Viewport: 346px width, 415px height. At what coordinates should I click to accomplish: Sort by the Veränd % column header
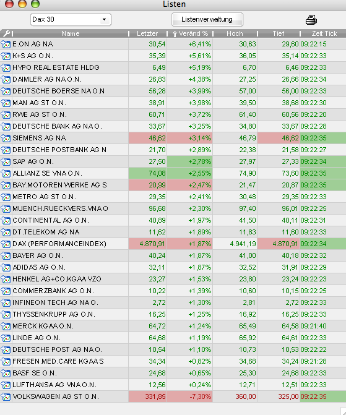190,33
